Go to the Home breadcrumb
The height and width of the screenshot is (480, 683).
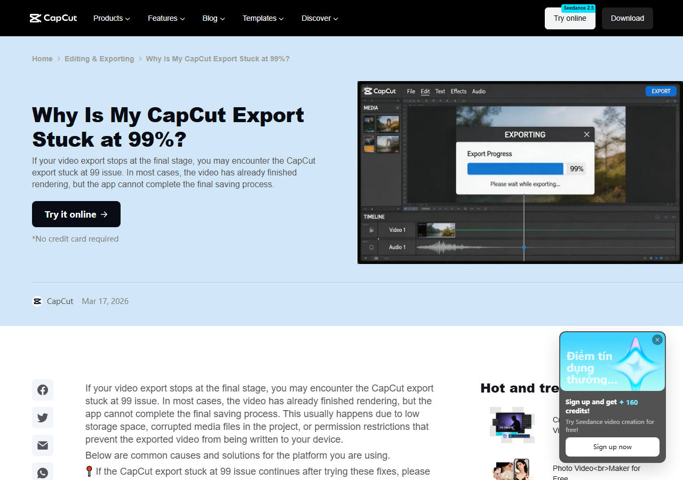42,59
